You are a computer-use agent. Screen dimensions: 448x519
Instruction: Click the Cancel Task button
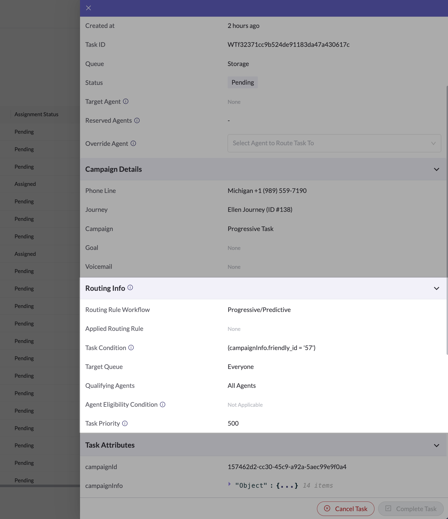(345, 509)
